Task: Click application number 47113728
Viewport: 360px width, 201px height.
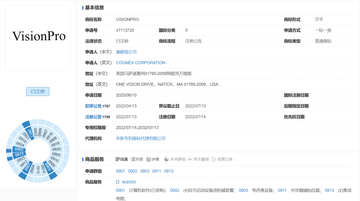Action: coord(125,30)
